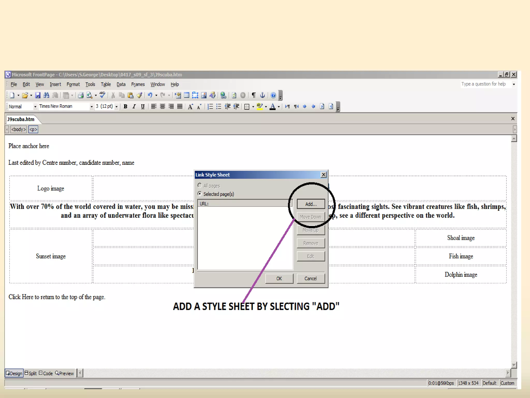Select the 'Selected page(s)' radio button
Image resolution: width=530 pixels, height=398 pixels.
(x=200, y=194)
